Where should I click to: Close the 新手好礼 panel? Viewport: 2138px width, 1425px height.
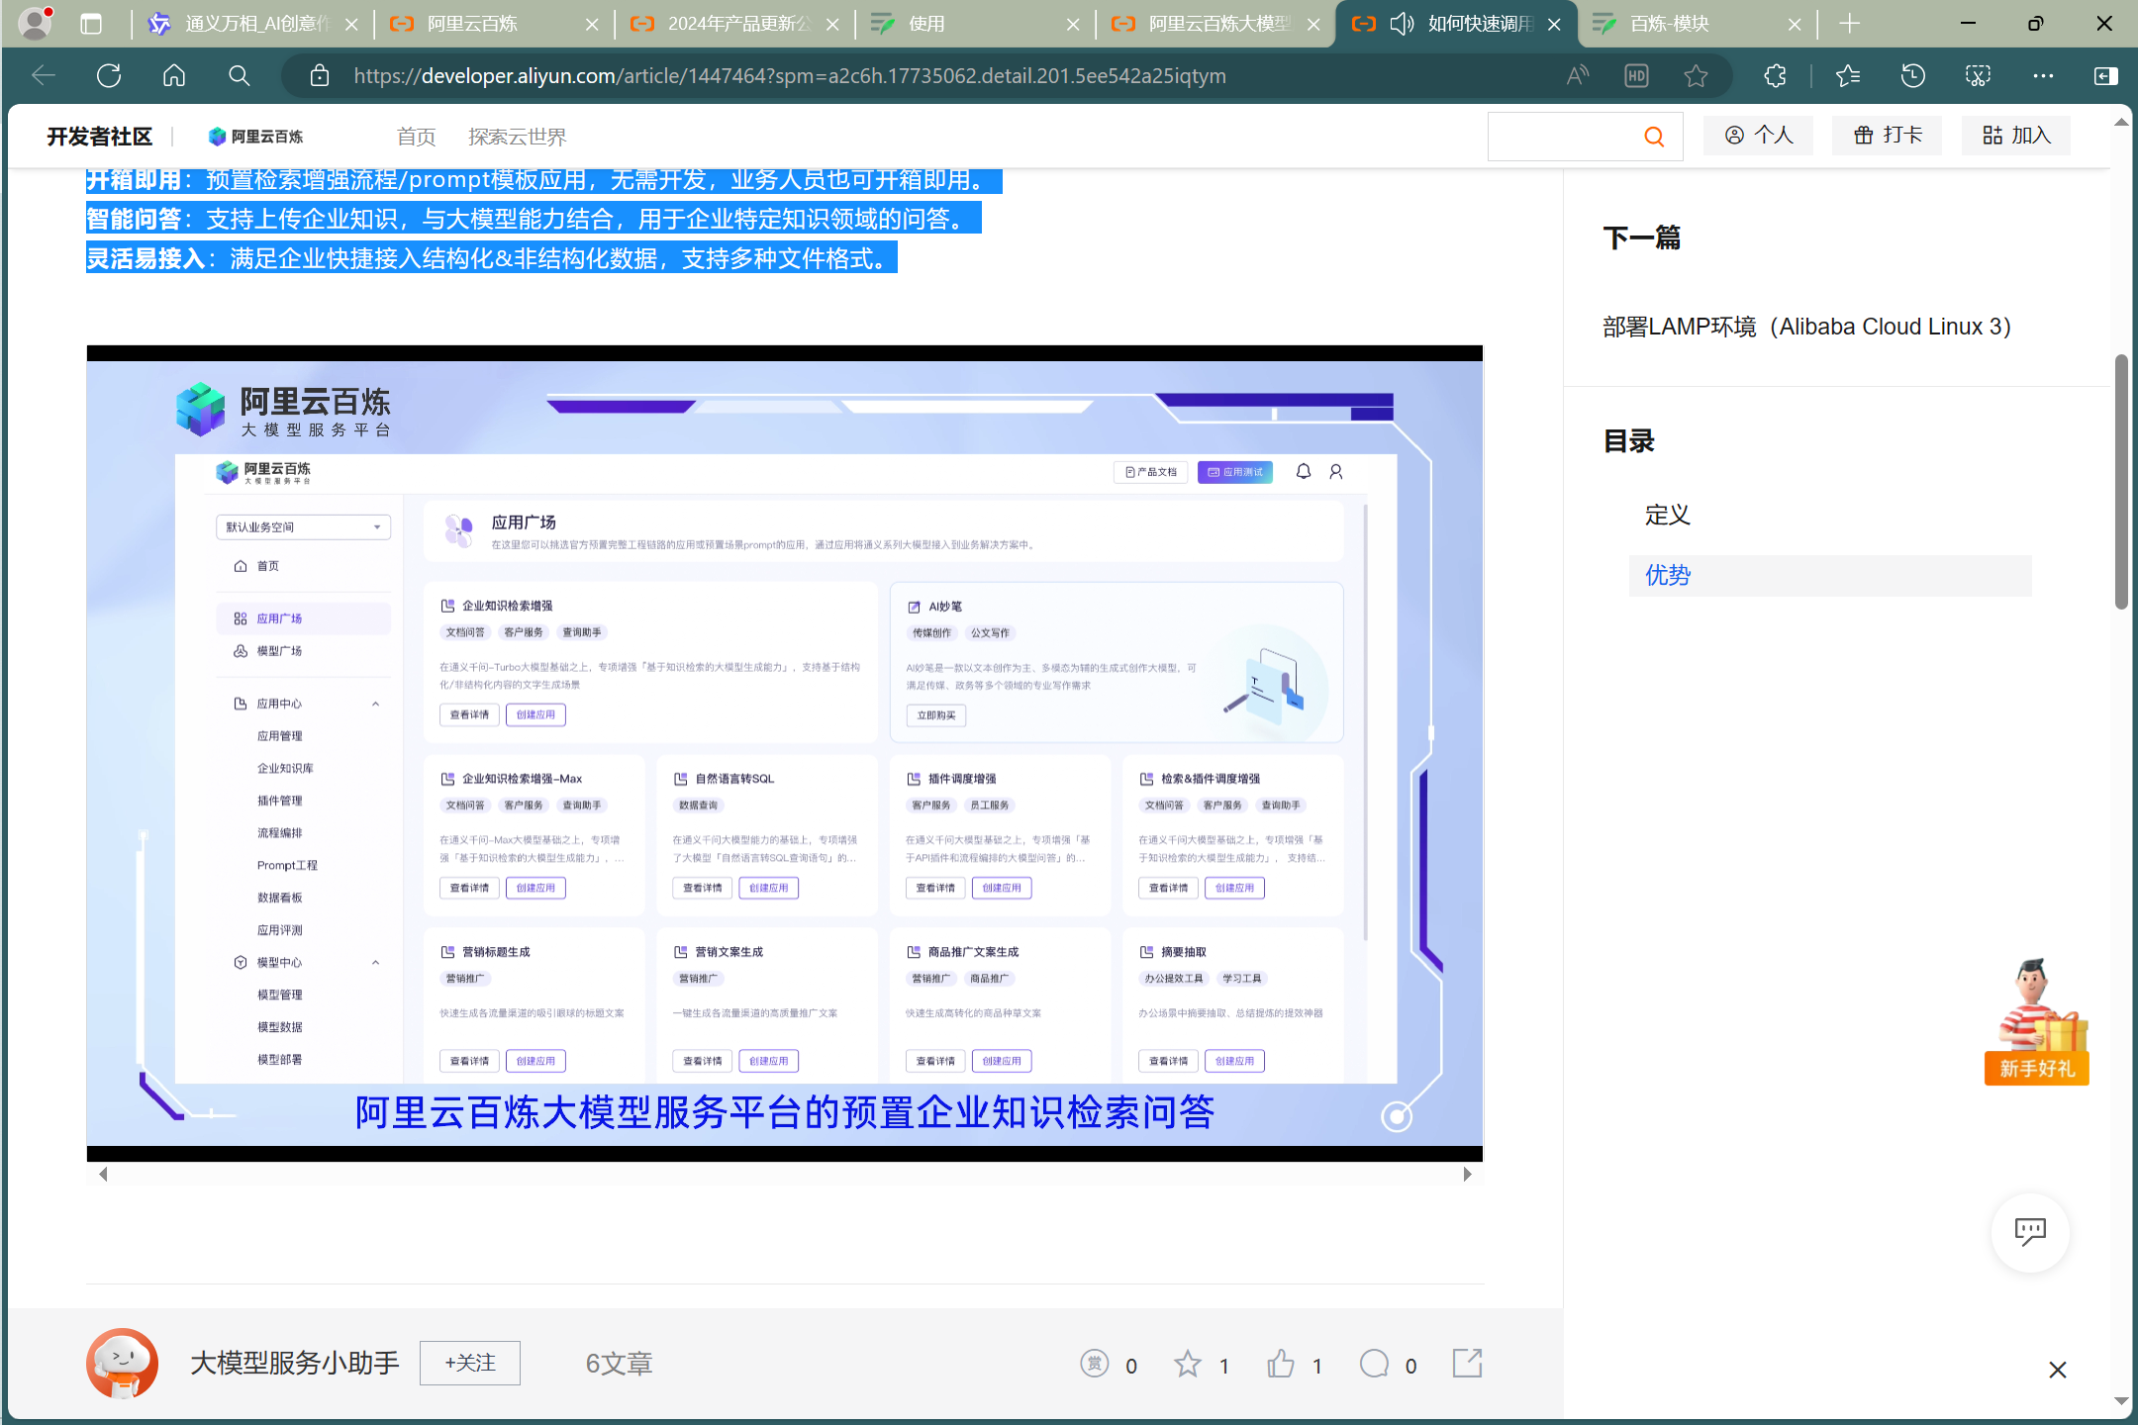tap(2057, 1370)
